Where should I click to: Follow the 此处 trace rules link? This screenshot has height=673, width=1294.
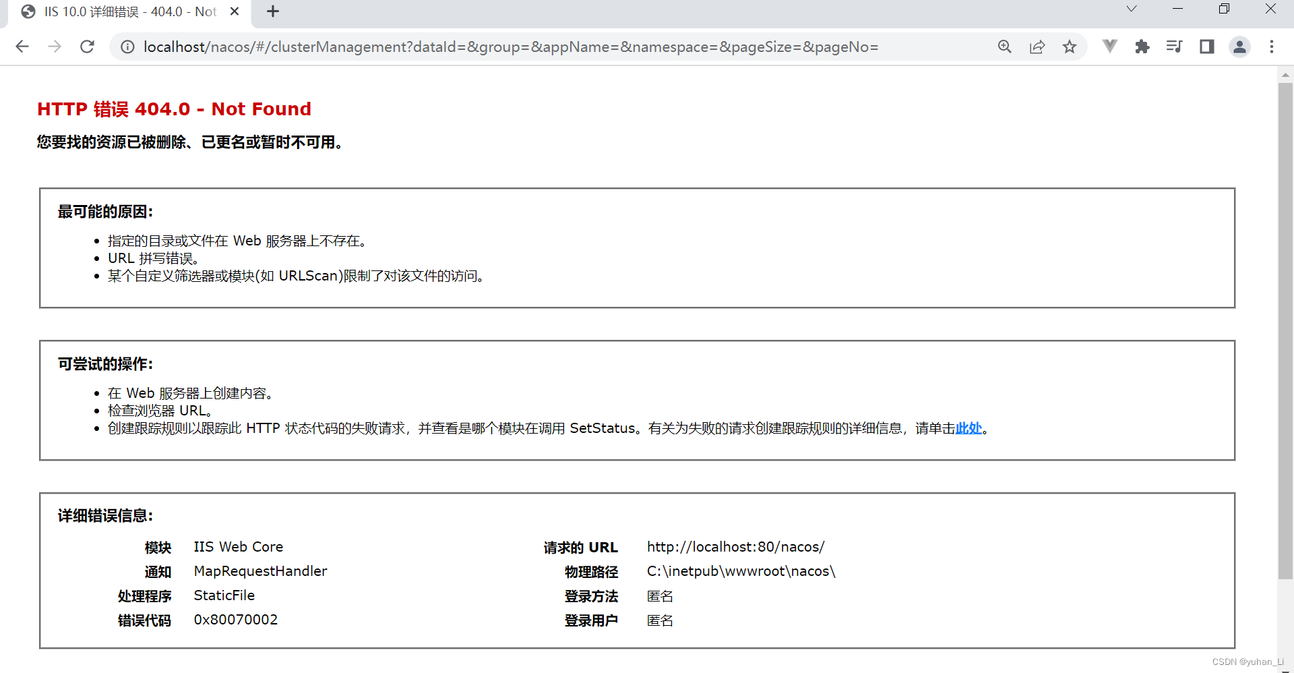click(968, 428)
